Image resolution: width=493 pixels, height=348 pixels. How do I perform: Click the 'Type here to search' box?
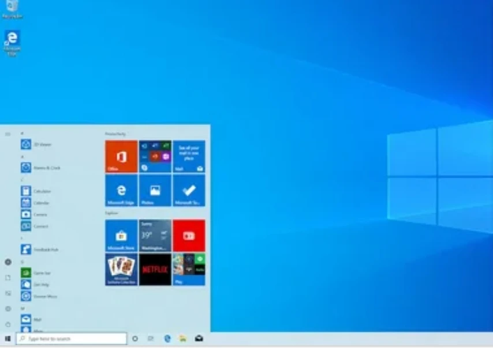[x=72, y=339]
